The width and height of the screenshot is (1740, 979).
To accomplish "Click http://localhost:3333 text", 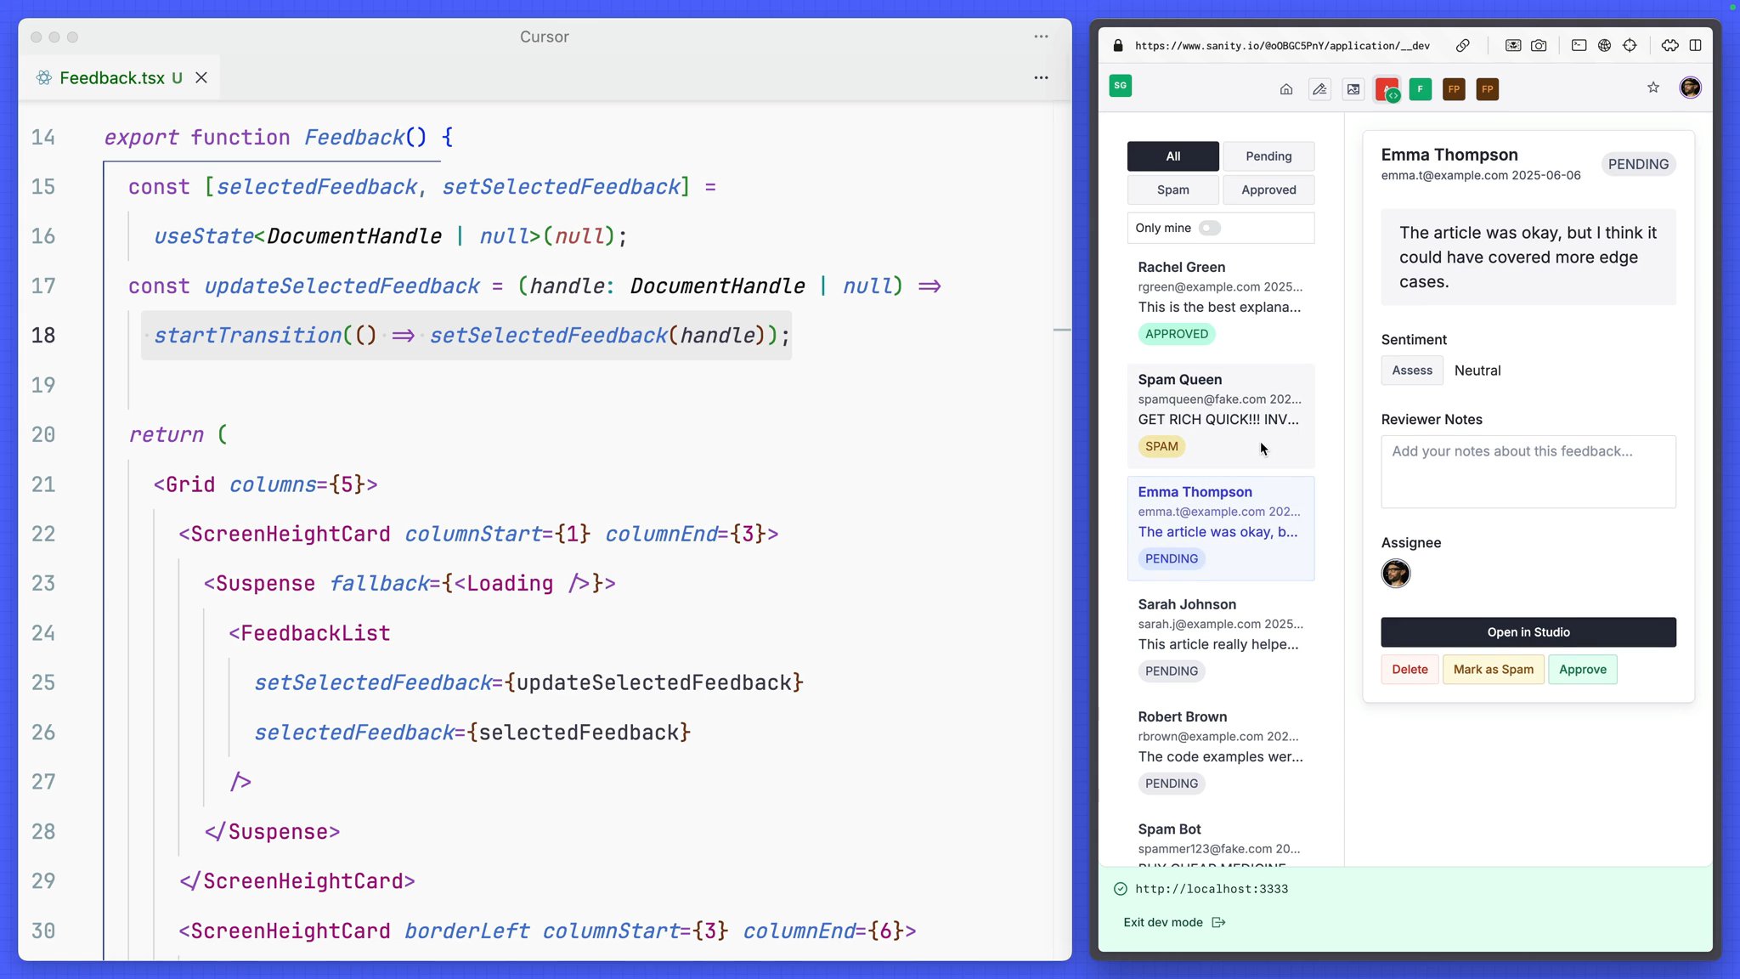I will 1212,889.
